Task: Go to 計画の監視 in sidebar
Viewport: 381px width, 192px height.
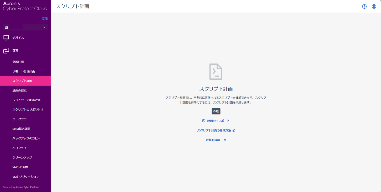Action: tap(19, 90)
